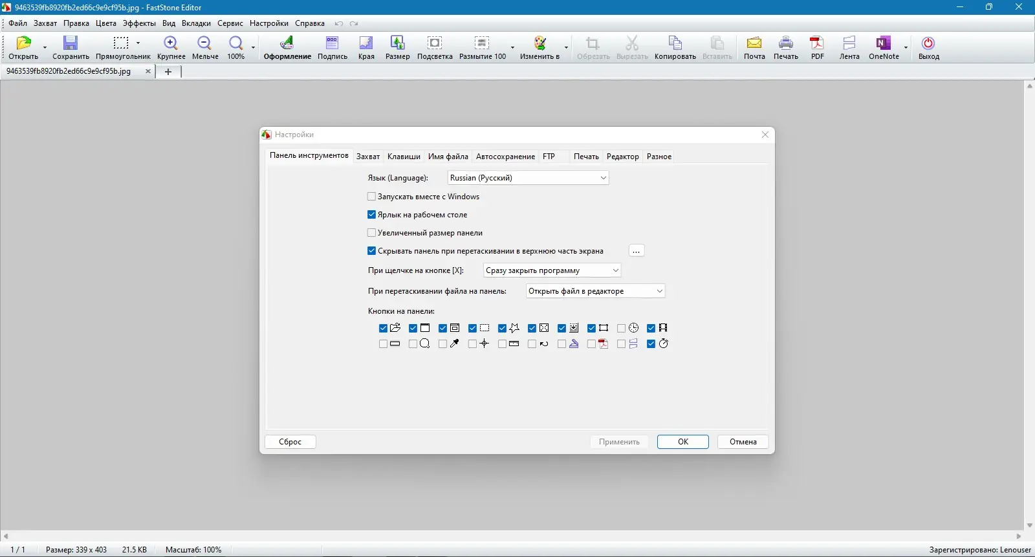Click the Сброс button
Viewport: 1035px width, 557px height.
290,442
